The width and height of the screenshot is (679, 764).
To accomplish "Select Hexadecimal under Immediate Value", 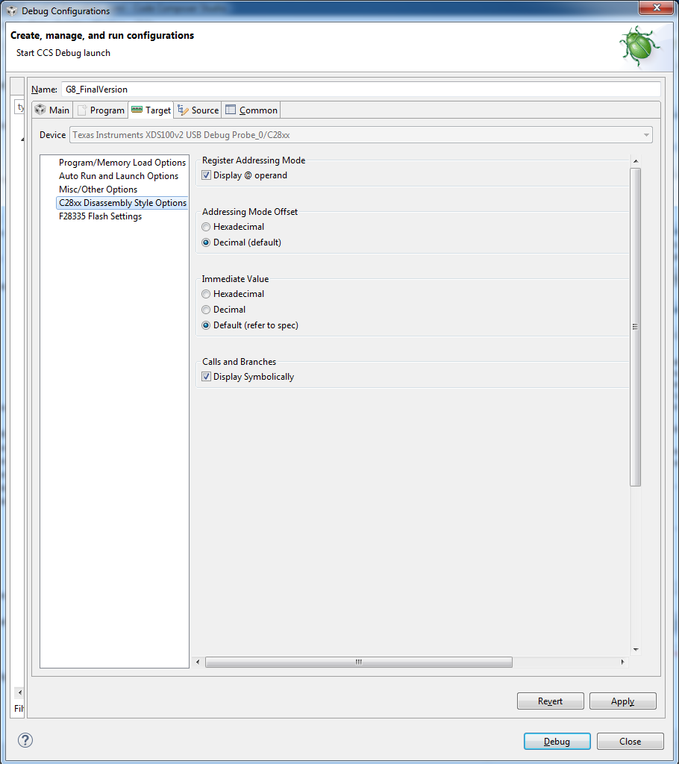I will [x=205, y=293].
